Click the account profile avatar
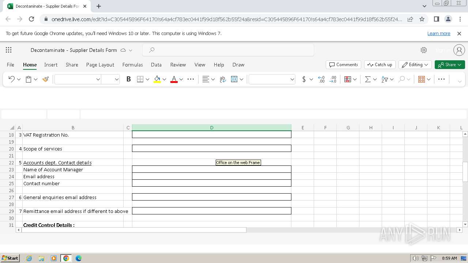This screenshot has width=468, height=263. [x=459, y=50]
